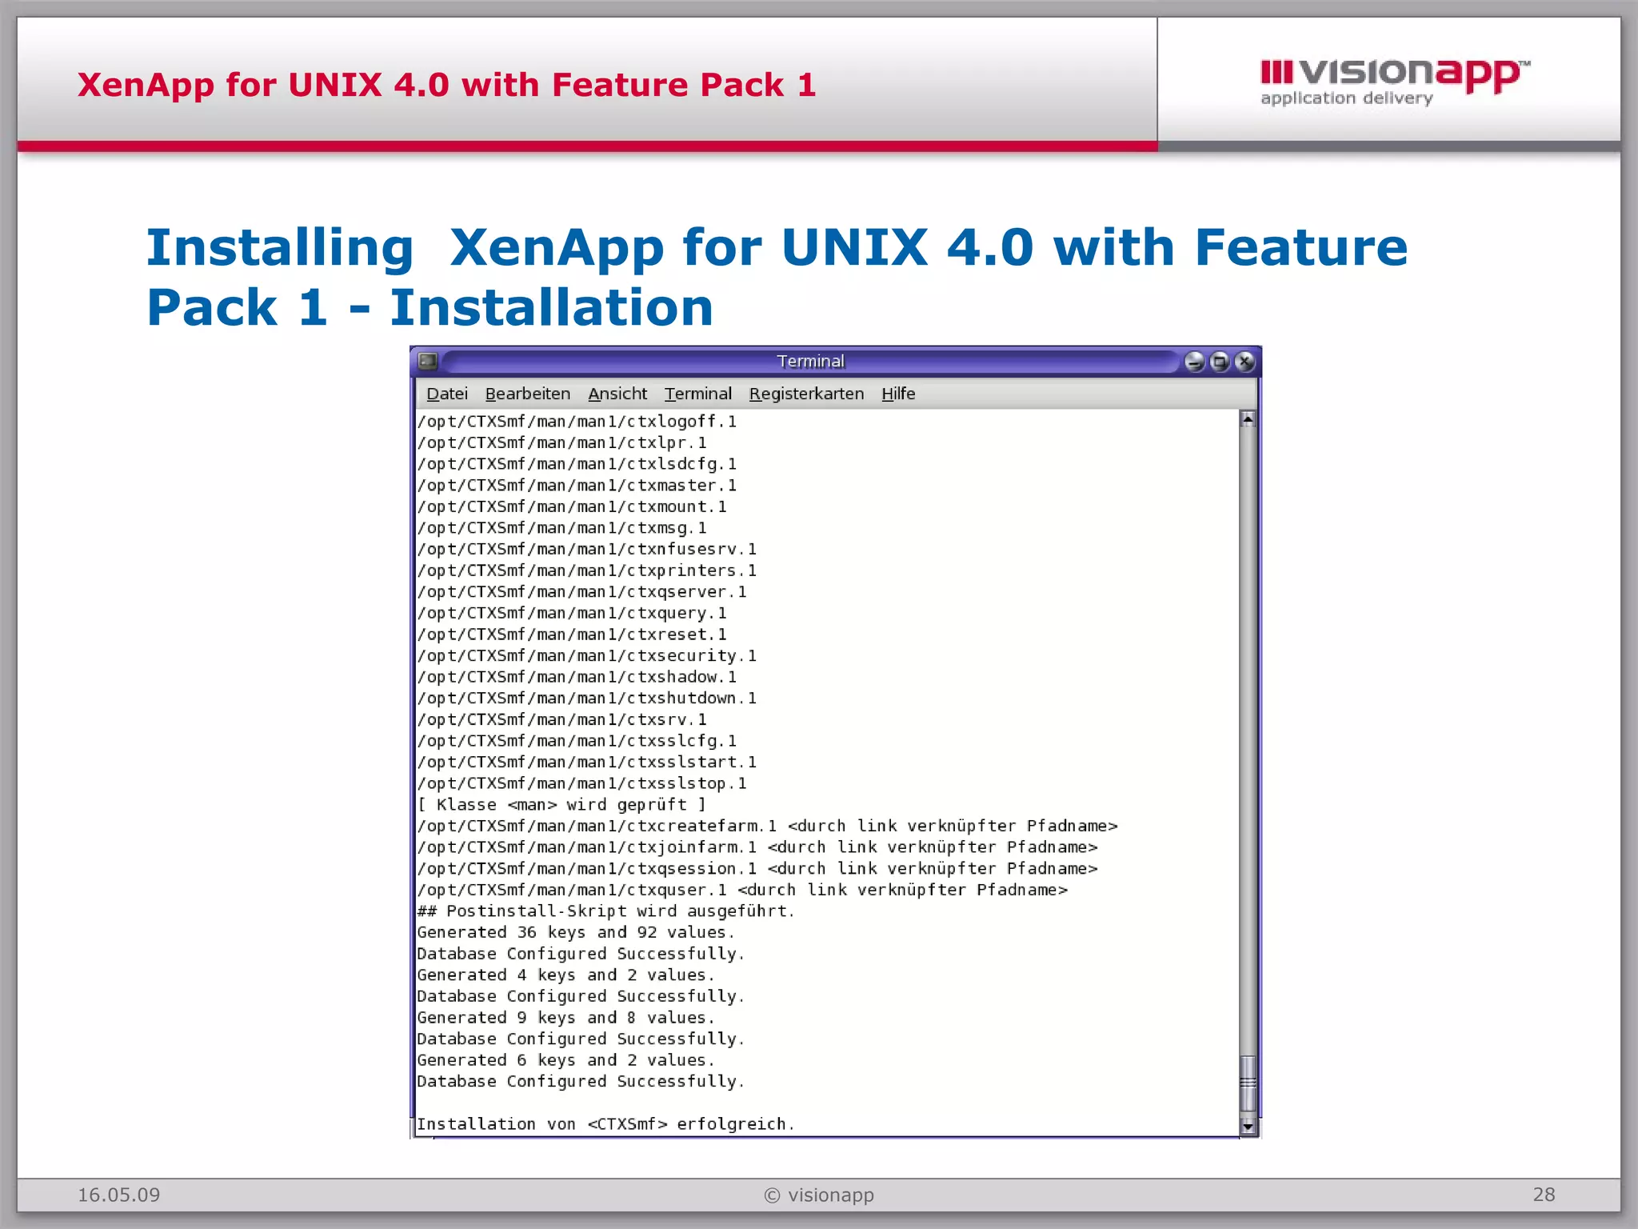Screen dimensions: 1638x1229
Task: Click line ending ctxshadow.1
Action: pos(577,677)
